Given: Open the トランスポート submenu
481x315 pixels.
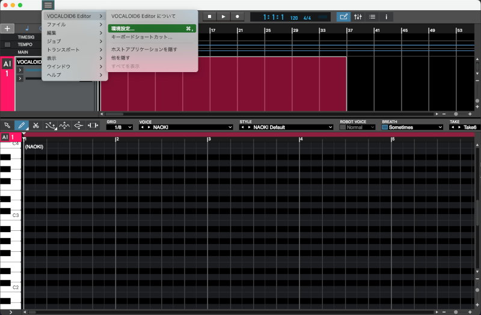Looking at the screenshot, I should click(75, 50).
